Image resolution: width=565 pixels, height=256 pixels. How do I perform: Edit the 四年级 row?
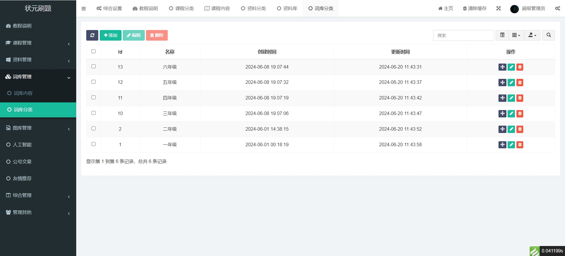[511, 98]
